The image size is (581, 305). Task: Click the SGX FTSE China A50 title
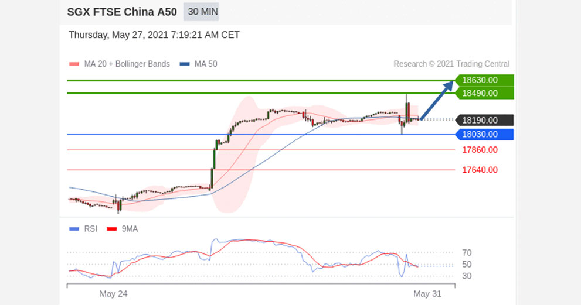pyautogui.click(x=122, y=12)
